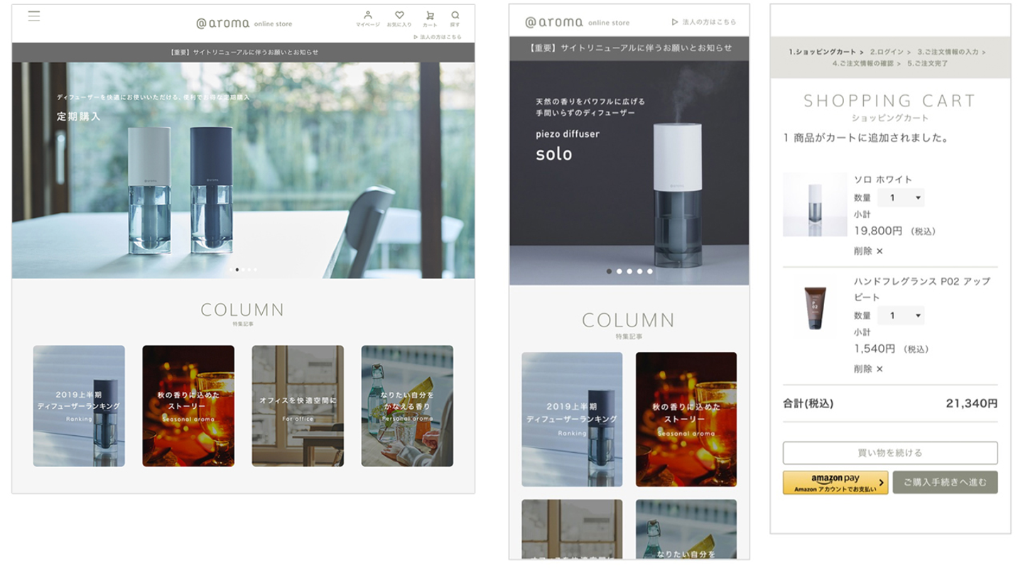Select first carousel dot on mobile banner
This screenshot has height=575, width=1023.
(609, 271)
